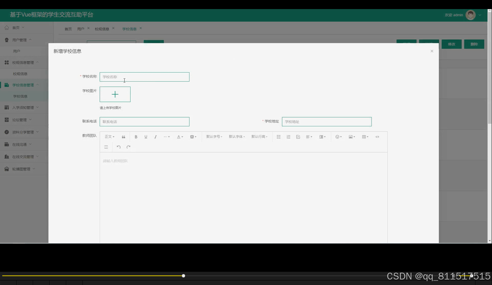Click the 论坛管理 sidebar icon

(x=6, y=120)
